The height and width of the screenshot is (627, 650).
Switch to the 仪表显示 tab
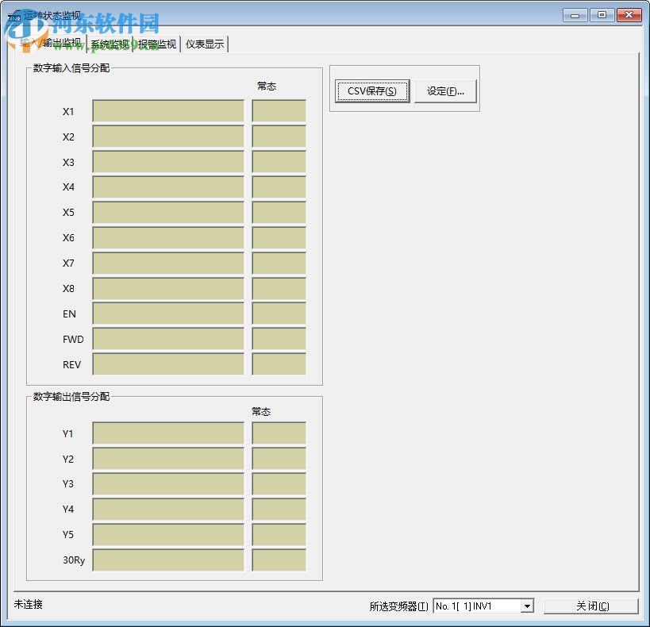pyautogui.click(x=205, y=44)
